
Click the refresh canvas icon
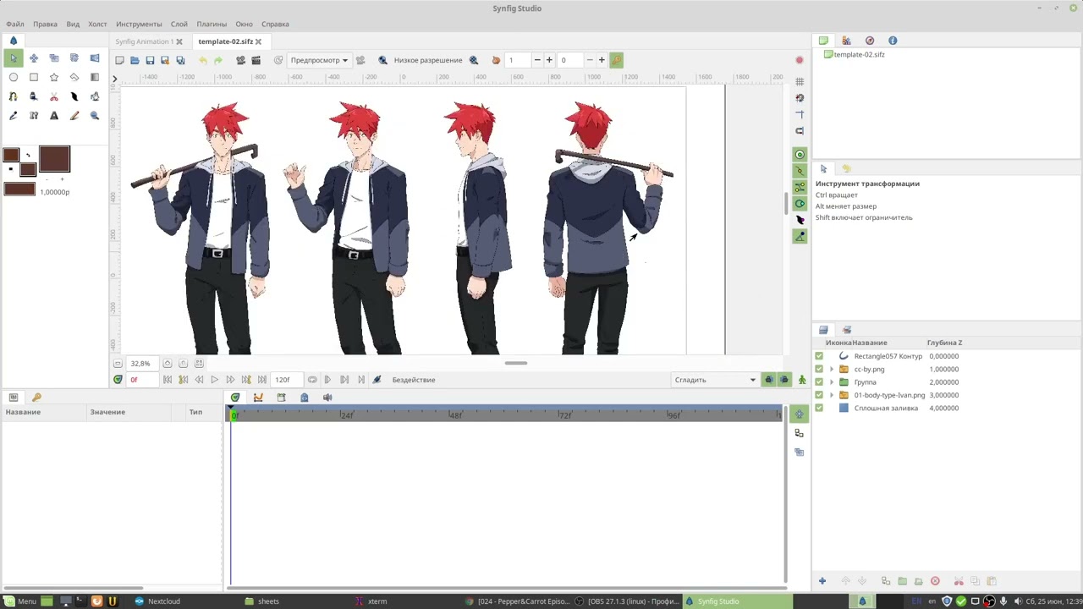click(278, 60)
